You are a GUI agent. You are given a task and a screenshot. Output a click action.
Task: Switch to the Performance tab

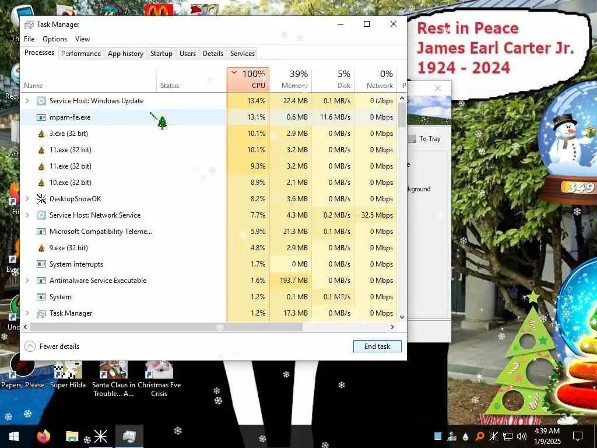(x=81, y=54)
